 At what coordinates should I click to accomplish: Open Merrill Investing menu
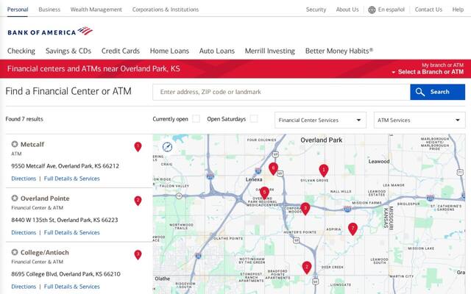coord(270,51)
